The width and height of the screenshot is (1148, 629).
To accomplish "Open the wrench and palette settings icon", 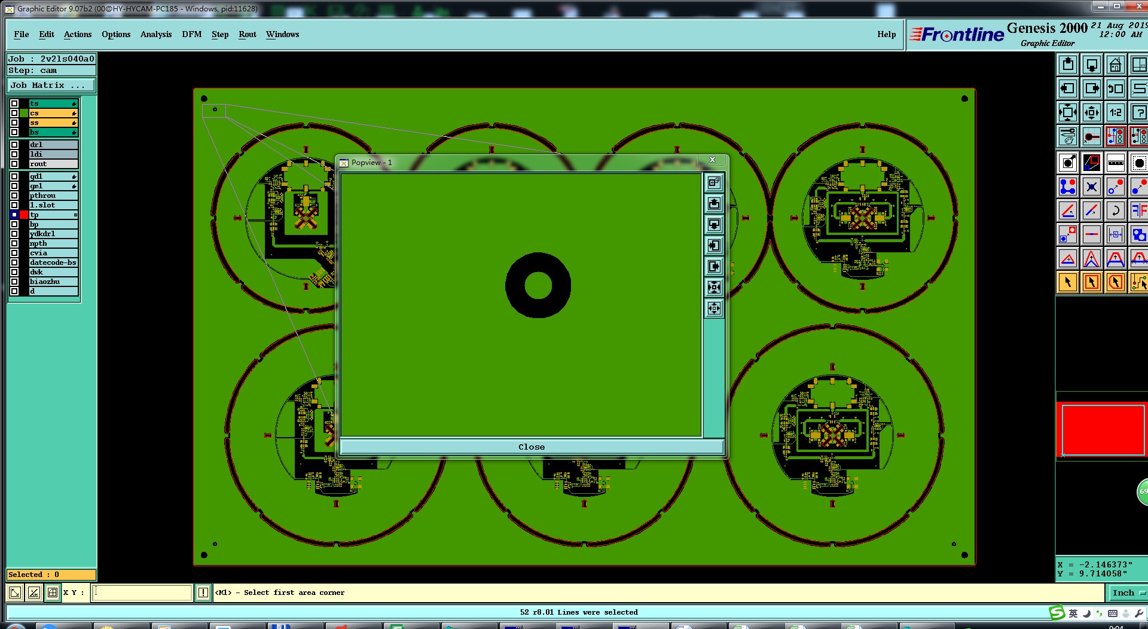I will [x=1068, y=136].
